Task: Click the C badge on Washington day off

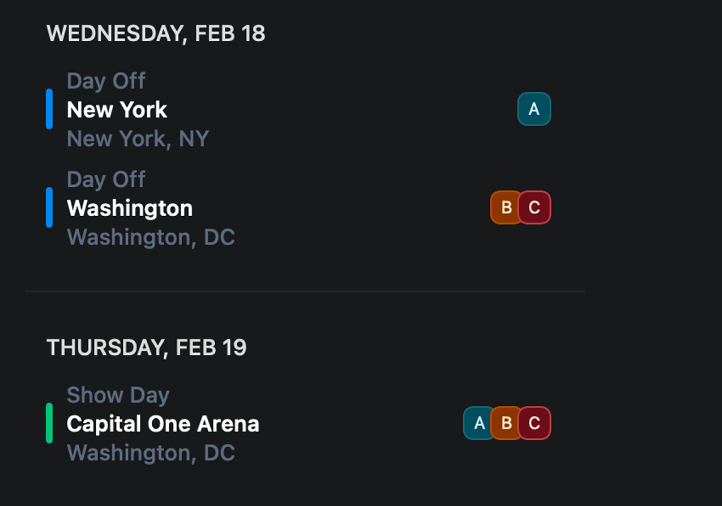Action: click(534, 208)
